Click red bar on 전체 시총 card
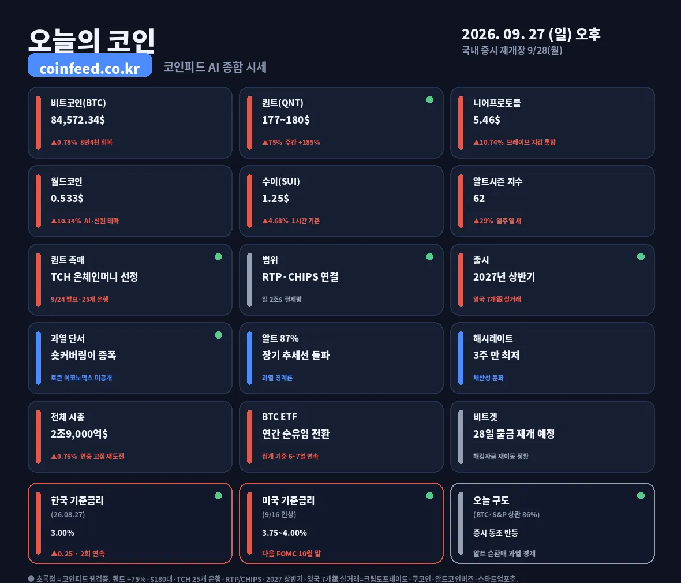The height and width of the screenshot is (583, 681). tap(38, 436)
